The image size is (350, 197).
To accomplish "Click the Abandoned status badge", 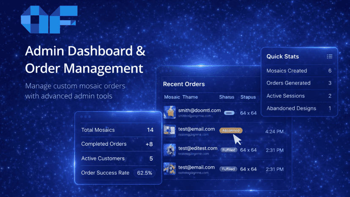I will (231, 131).
